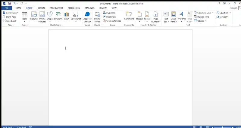Insert a Hyperlink
This screenshot has height=128, width=241.
point(109,13)
